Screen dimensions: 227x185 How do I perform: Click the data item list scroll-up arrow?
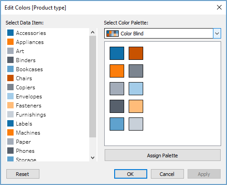93,32
